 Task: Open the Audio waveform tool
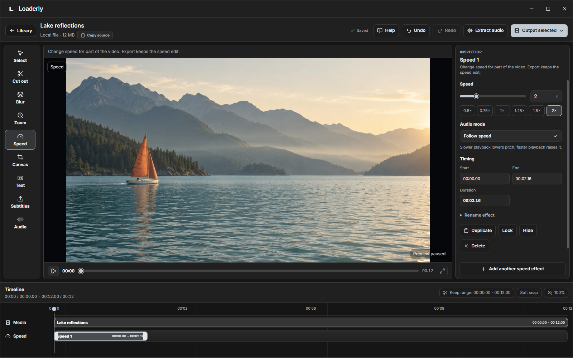point(20,223)
